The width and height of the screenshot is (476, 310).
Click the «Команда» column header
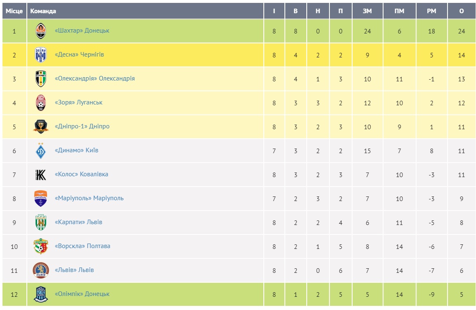point(43,11)
